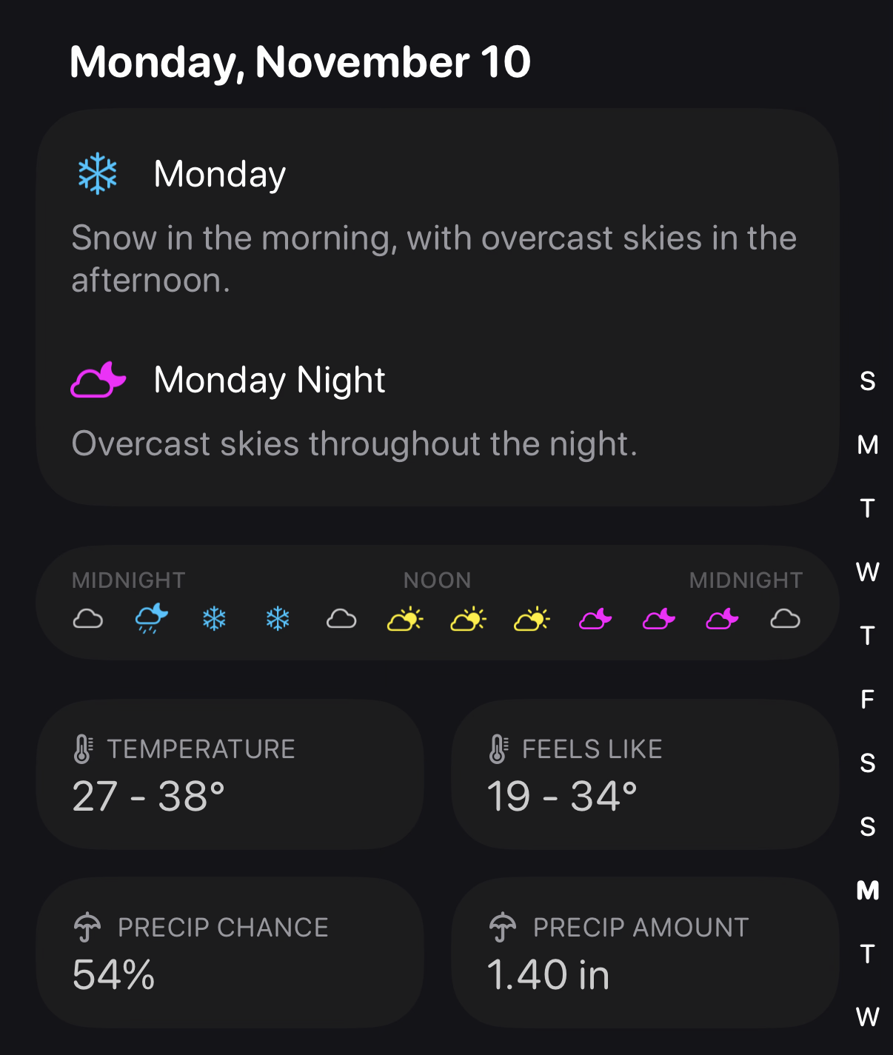Click the gray cloud icon between snowflake and sun icons
893x1055 pixels.
pyautogui.click(x=341, y=618)
